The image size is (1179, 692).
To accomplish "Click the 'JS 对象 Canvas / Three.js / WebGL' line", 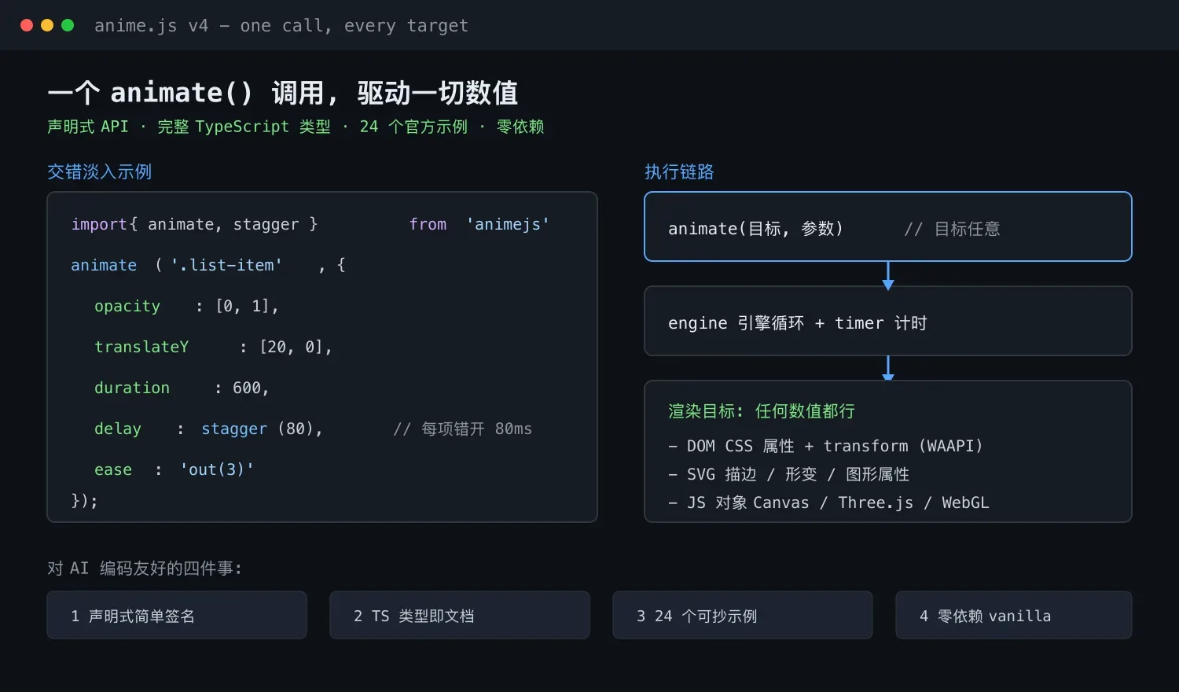I will click(828, 502).
